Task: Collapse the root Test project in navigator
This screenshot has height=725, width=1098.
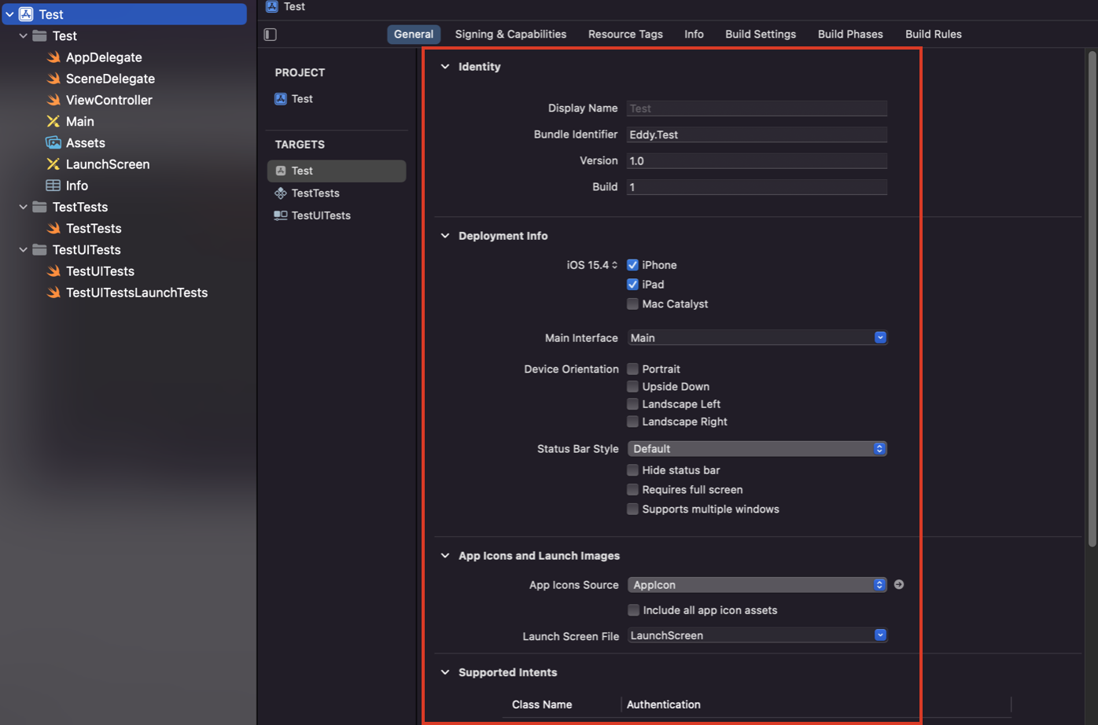Action: pyautogui.click(x=9, y=14)
